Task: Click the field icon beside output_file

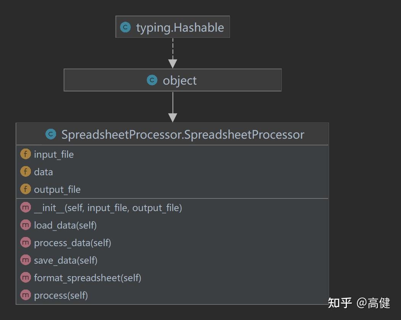Action: 26,189
